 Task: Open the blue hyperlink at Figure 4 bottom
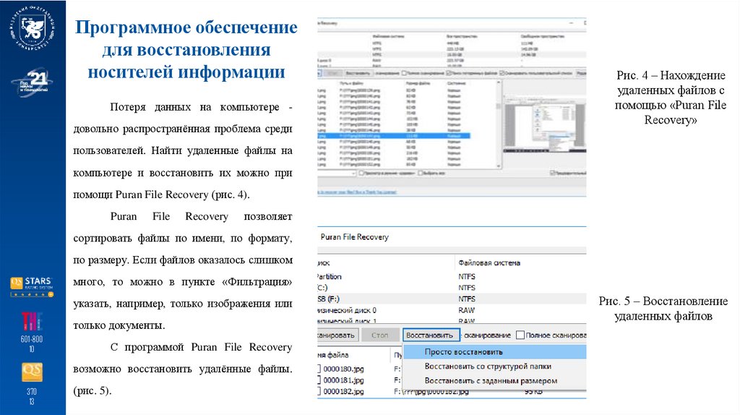click(x=357, y=192)
